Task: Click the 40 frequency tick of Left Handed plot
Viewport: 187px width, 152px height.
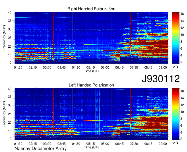Action: pos(10,89)
